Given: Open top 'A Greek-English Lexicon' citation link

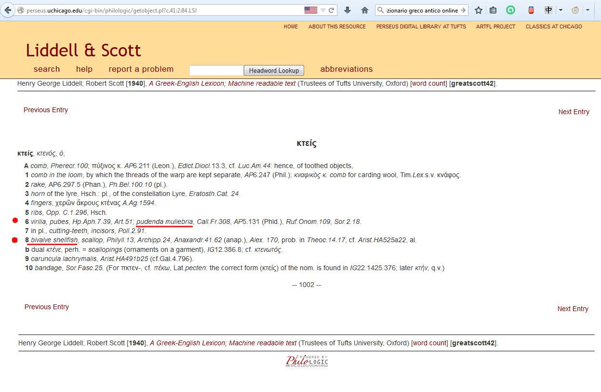Looking at the screenshot, I should 222,83.
